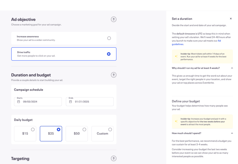The width and height of the screenshot is (238, 164).
Task: Open help for Targeting section
Action: 114,159
